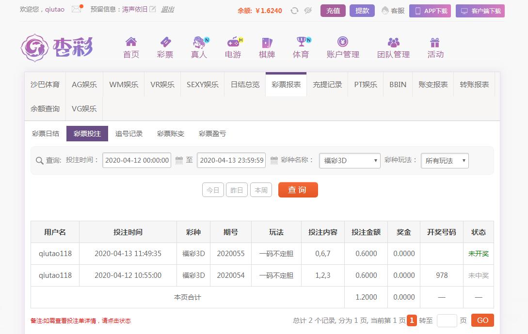
Task: Open the 彩票 lottery ticket icon
Action: [x=165, y=42]
